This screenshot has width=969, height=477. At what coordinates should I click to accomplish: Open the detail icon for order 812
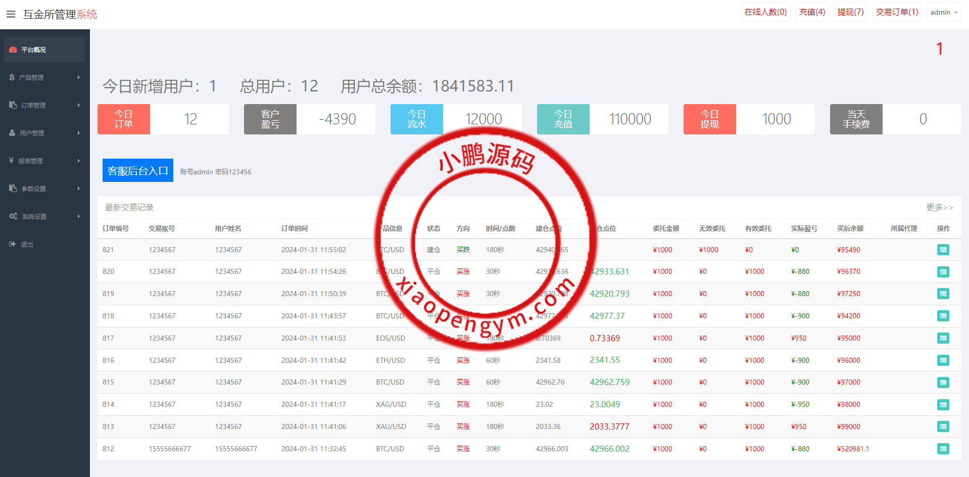[943, 449]
